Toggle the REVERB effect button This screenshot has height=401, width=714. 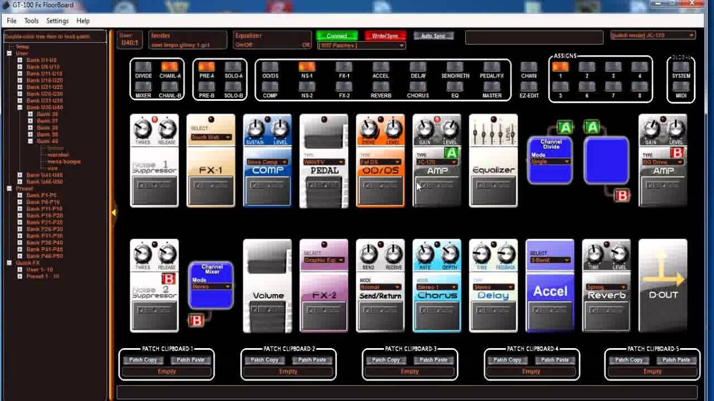(x=381, y=86)
